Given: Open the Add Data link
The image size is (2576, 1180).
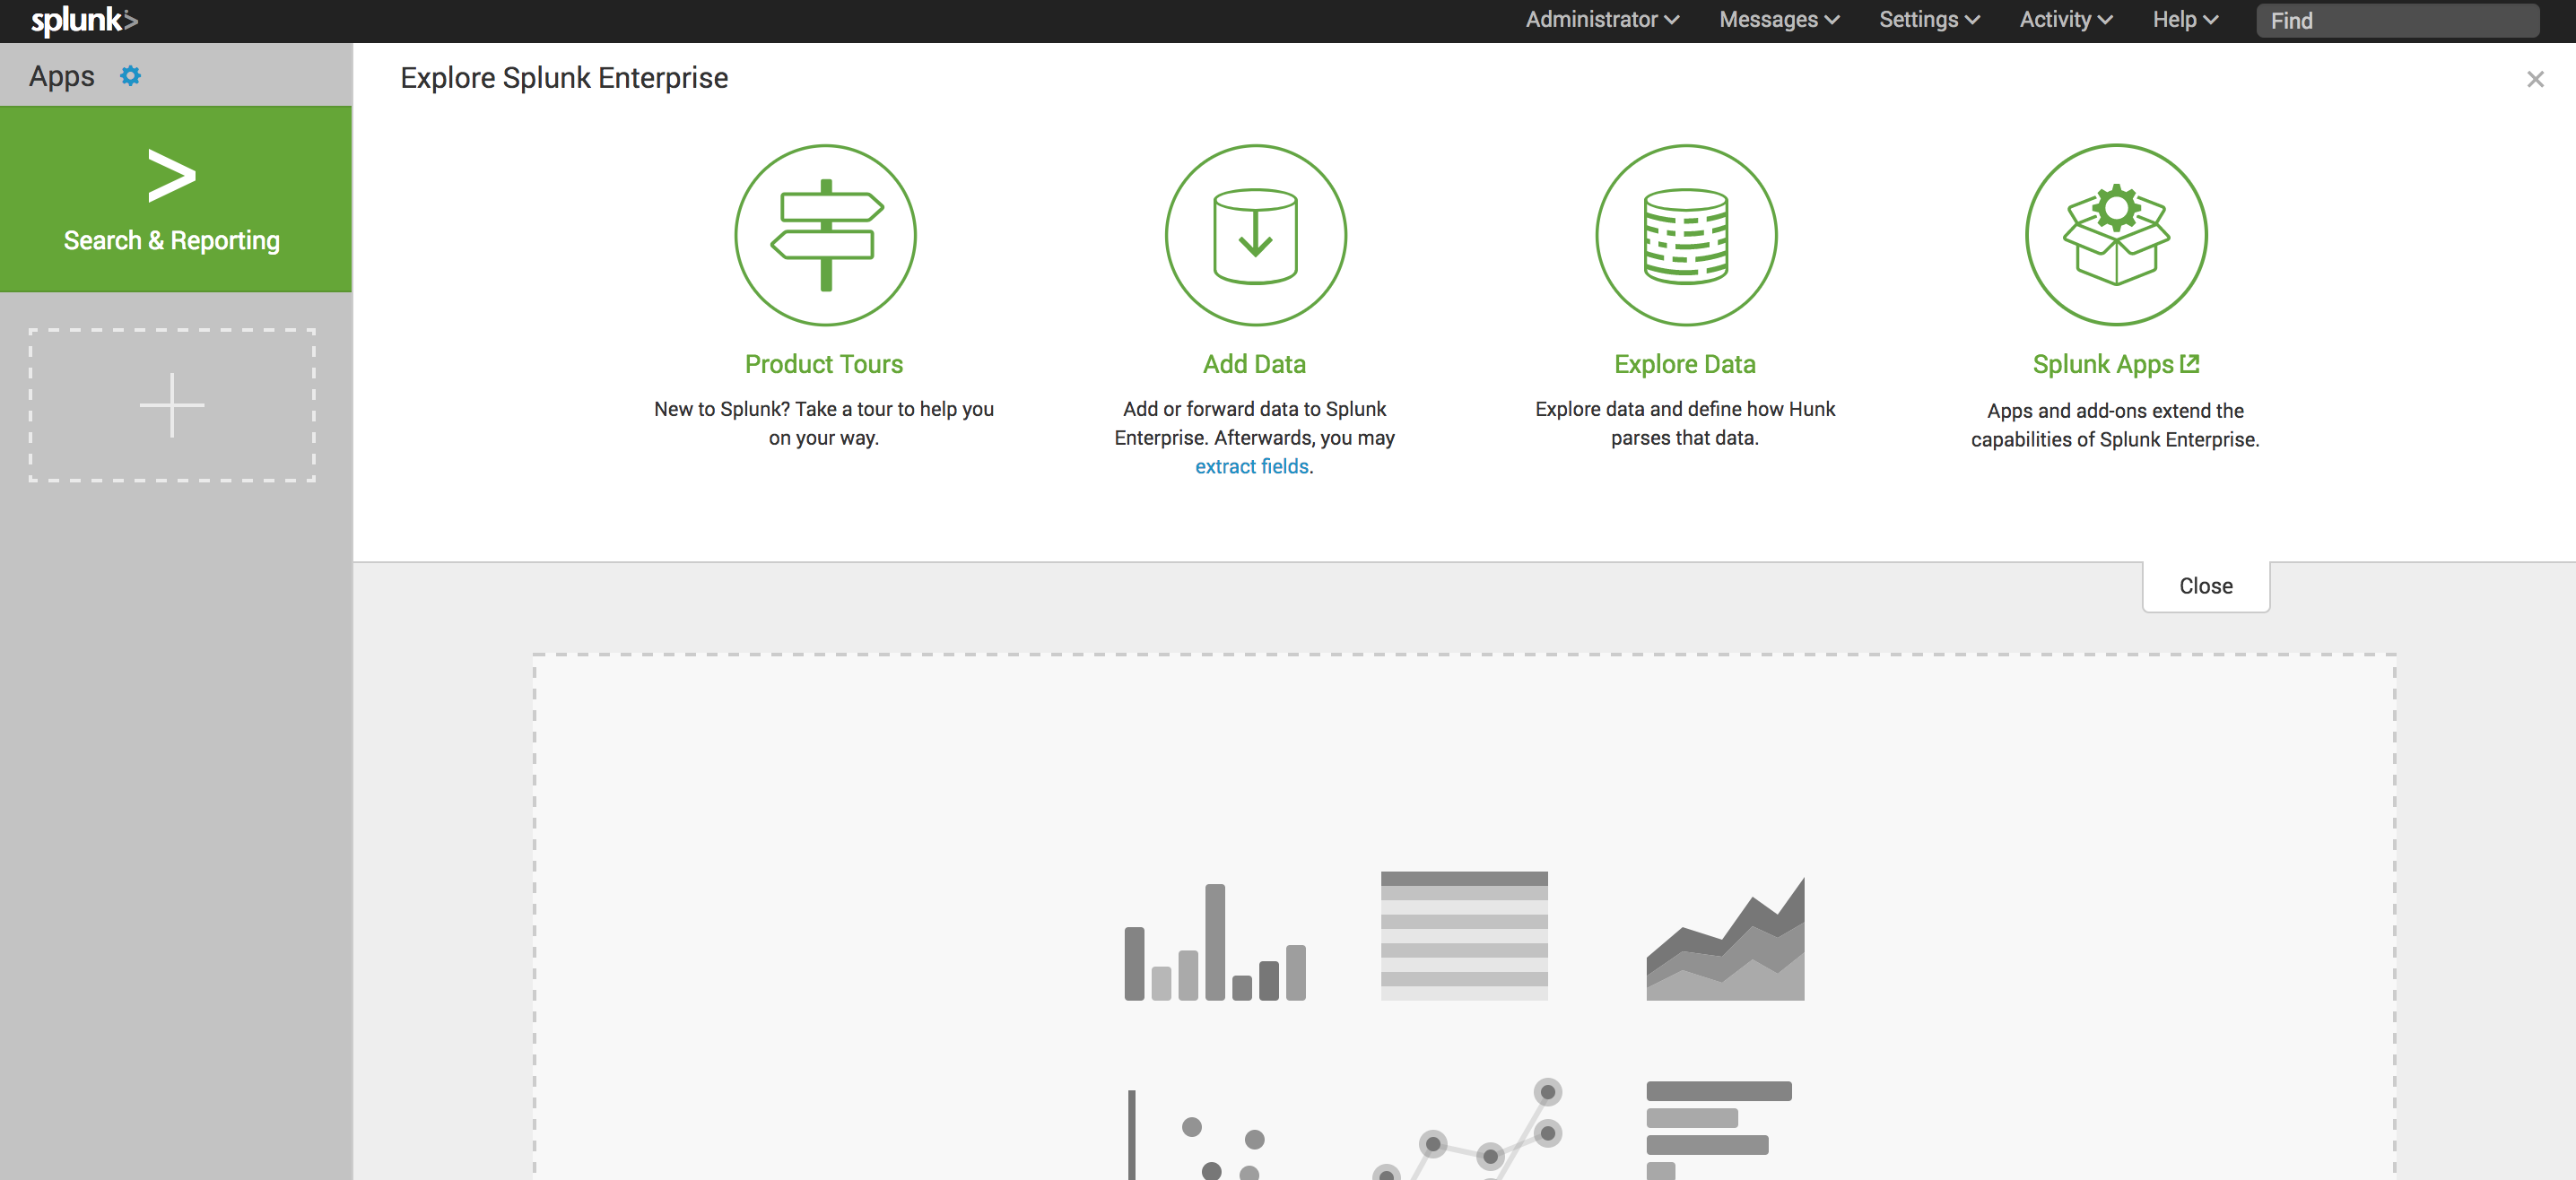Looking at the screenshot, I should pos(1254,364).
